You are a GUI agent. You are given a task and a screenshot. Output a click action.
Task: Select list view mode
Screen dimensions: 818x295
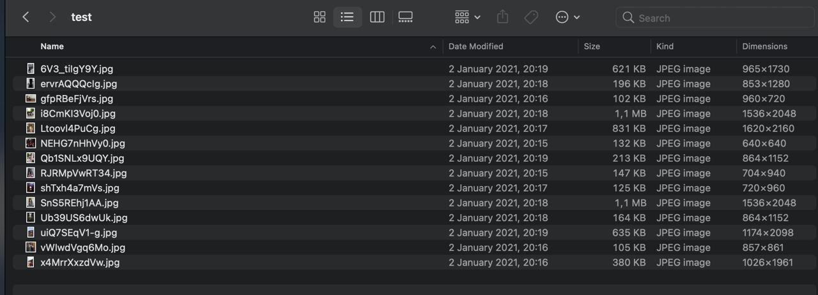pyautogui.click(x=348, y=17)
